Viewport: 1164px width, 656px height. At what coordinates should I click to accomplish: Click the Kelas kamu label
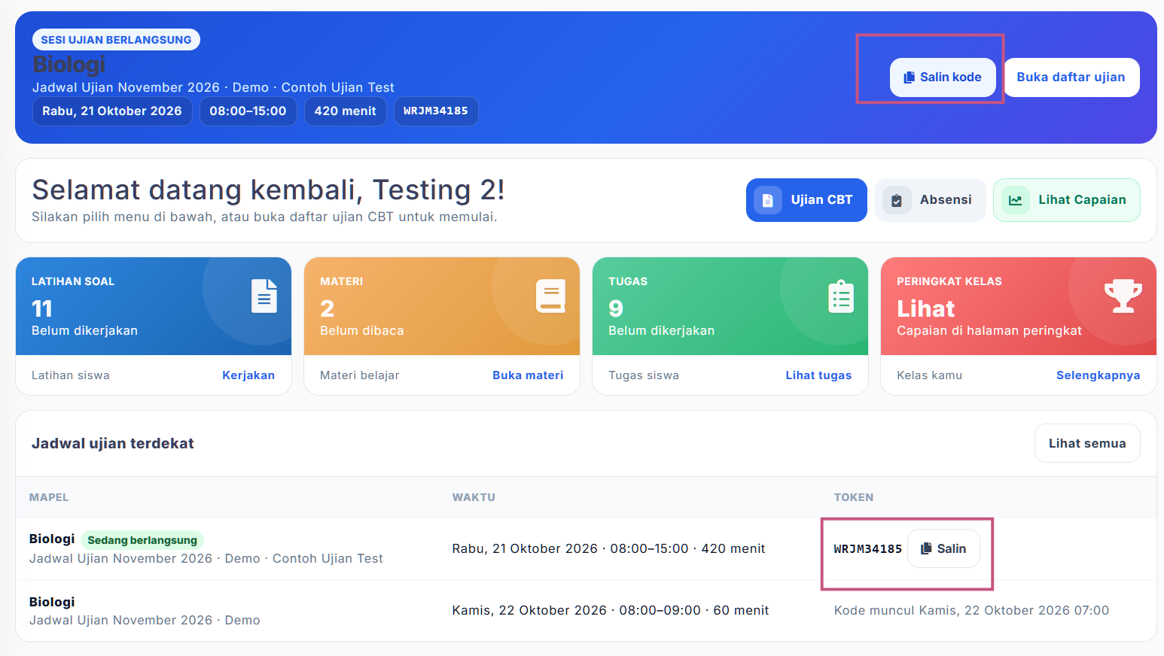pyautogui.click(x=929, y=375)
